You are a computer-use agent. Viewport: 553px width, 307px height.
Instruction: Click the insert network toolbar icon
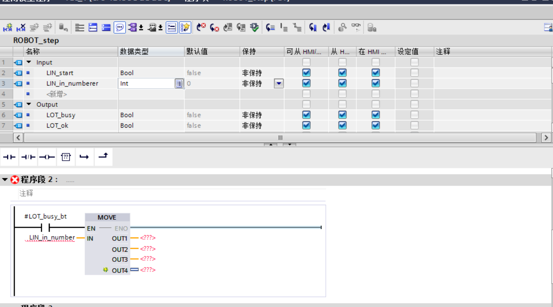click(x=8, y=28)
